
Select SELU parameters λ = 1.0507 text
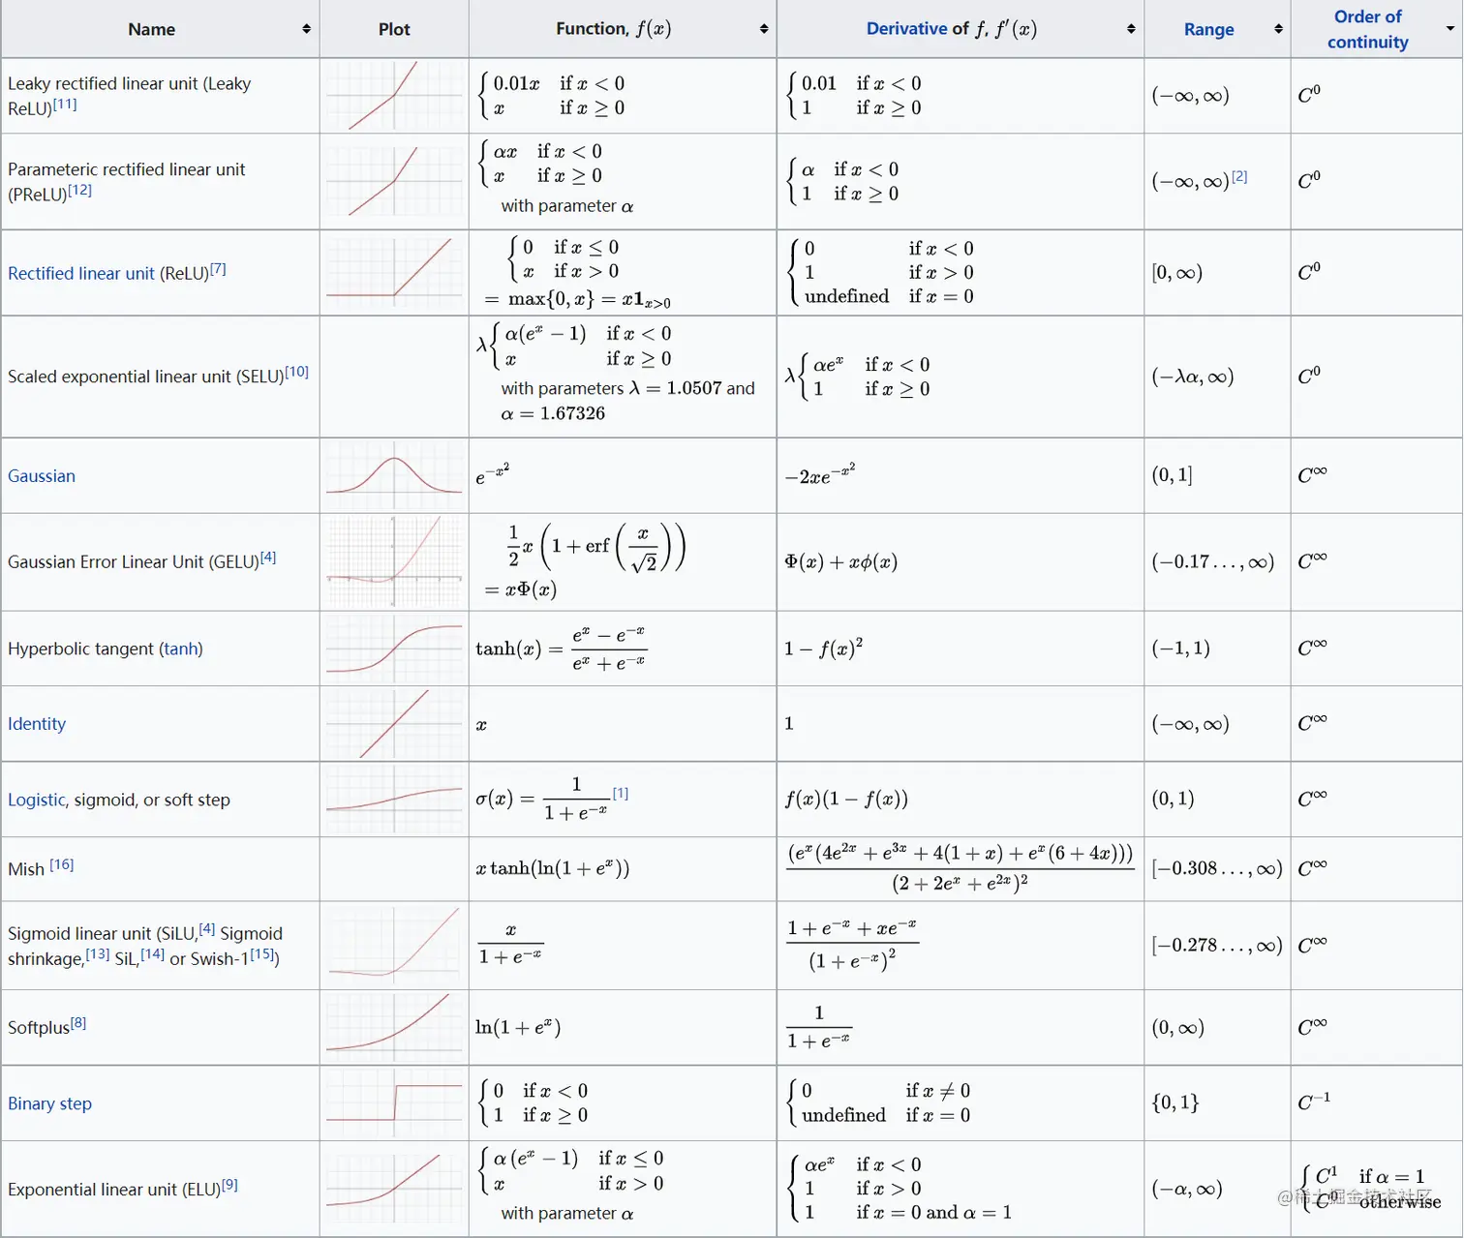point(627,388)
